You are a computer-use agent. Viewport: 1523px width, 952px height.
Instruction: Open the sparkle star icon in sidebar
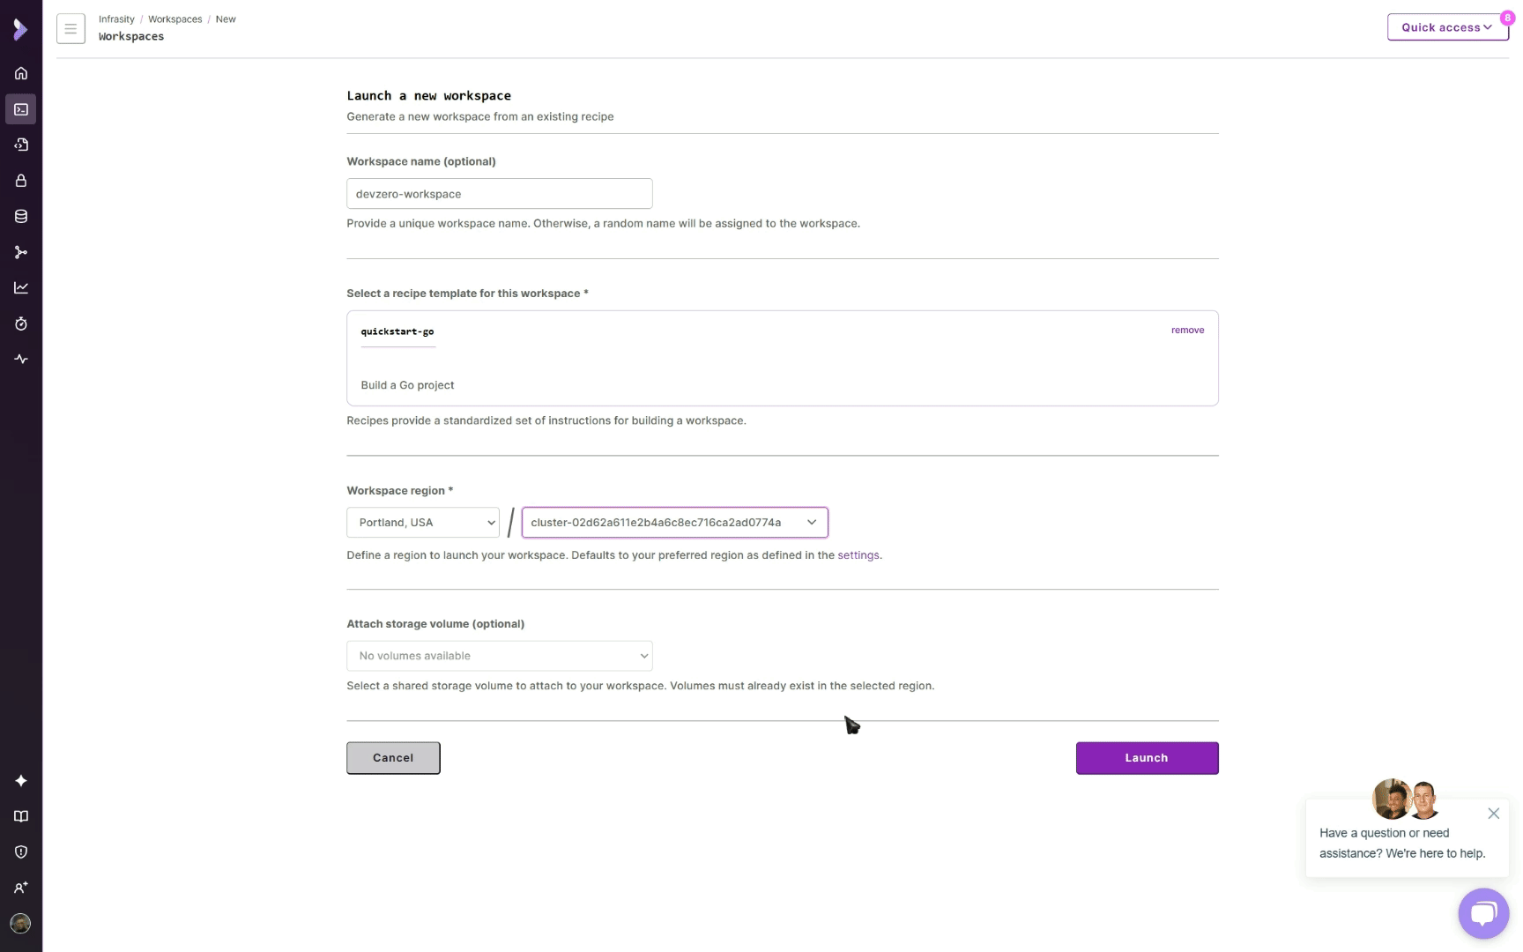[x=21, y=781]
